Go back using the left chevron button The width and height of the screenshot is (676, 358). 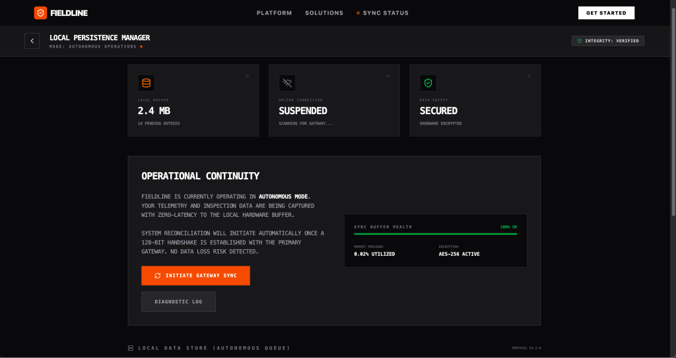click(32, 41)
